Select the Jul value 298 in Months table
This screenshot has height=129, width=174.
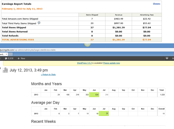[x=104, y=95]
